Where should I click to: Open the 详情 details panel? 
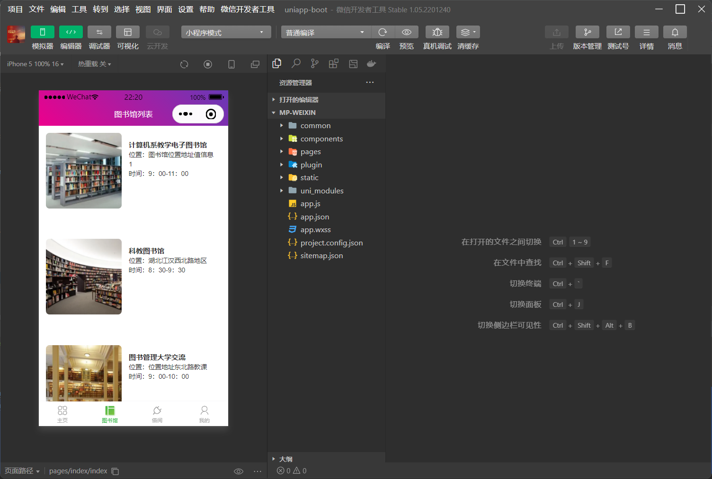647,32
